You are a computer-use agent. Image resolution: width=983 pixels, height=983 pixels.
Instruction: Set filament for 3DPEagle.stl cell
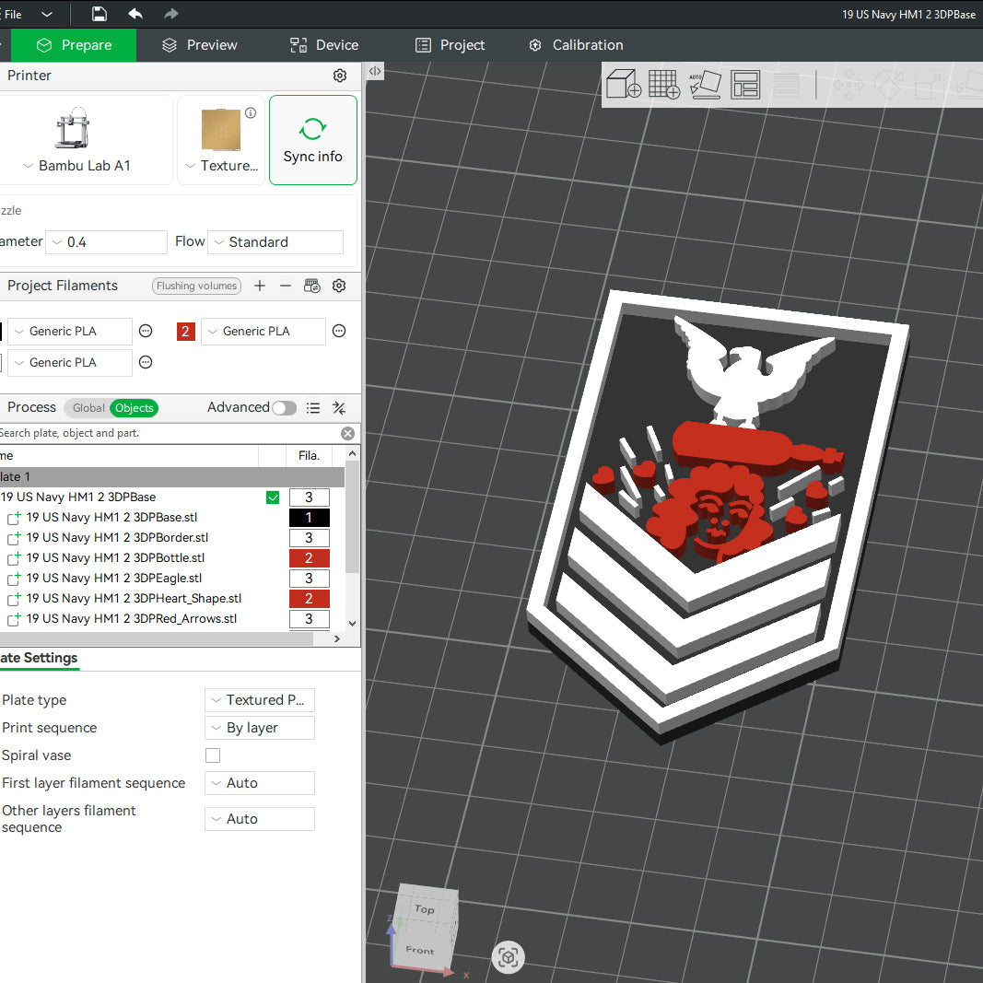309,578
